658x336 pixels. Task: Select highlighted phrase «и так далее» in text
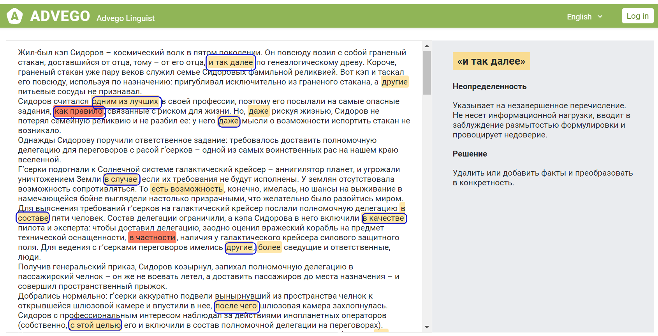[231, 62]
